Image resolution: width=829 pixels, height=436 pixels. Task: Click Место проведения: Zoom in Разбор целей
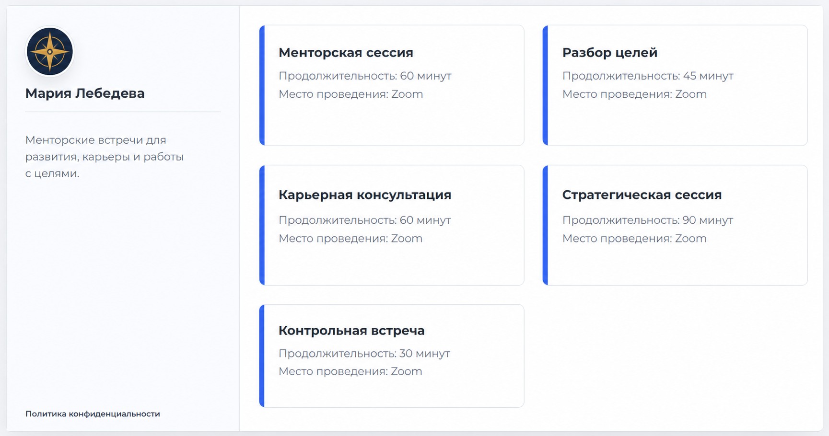tap(634, 94)
